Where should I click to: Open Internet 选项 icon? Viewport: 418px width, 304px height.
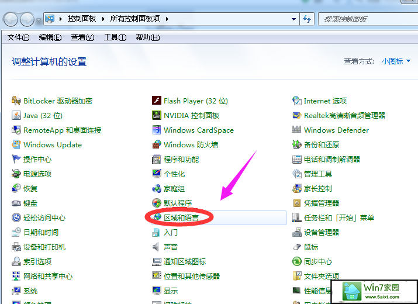click(297, 101)
